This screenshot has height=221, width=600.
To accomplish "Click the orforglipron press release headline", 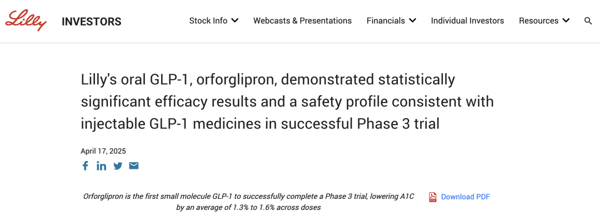I will point(287,102).
